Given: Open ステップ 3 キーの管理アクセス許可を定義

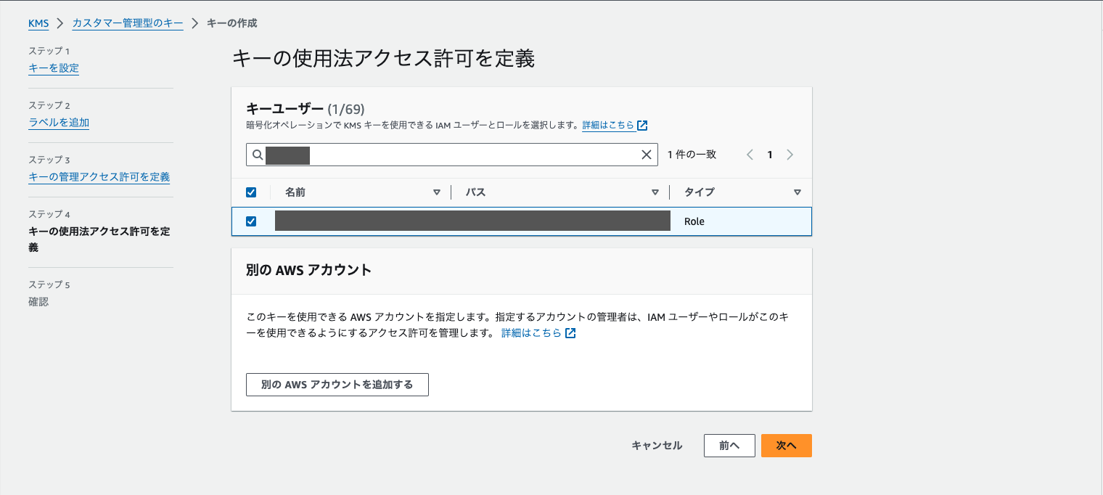Looking at the screenshot, I should [99, 176].
